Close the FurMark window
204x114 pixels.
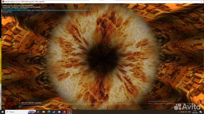click(x=201, y=1)
